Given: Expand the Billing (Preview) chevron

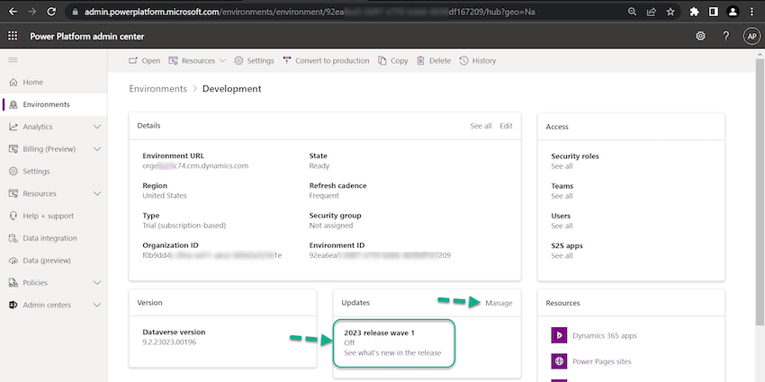Looking at the screenshot, I should pyautogui.click(x=97, y=149).
